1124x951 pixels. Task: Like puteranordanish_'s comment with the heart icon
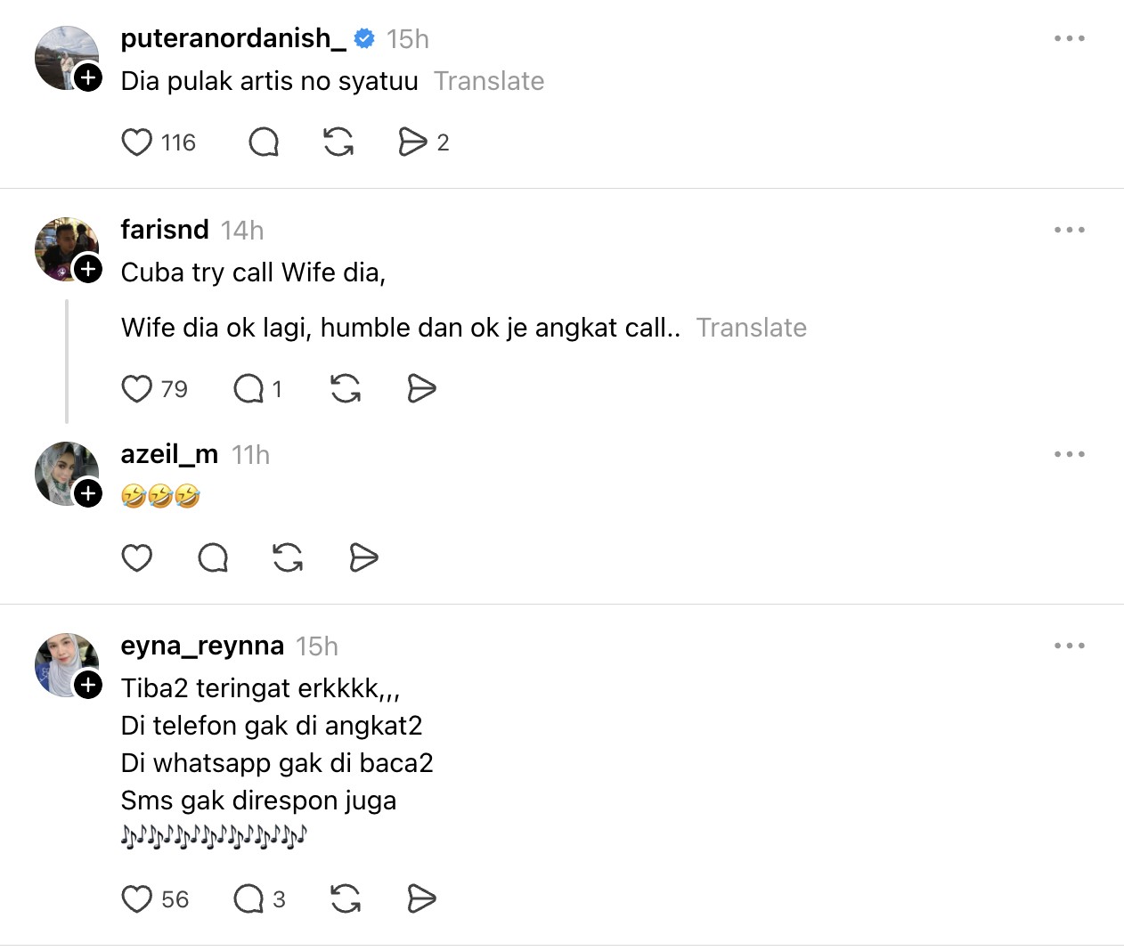click(136, 142)
